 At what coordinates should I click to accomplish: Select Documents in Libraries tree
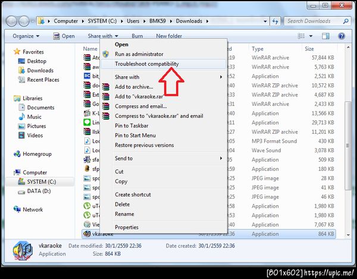[40, 108]
